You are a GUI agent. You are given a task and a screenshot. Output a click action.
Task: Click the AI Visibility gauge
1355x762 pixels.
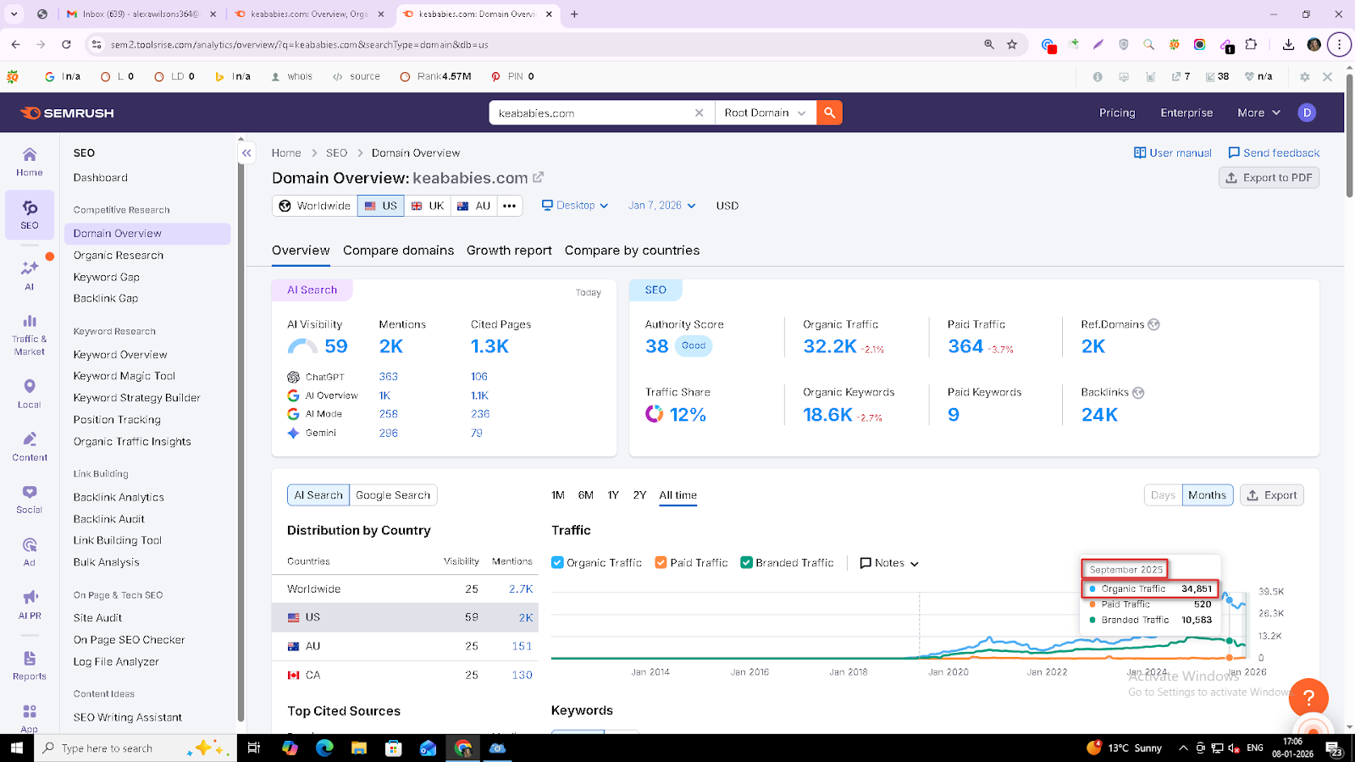302,346
